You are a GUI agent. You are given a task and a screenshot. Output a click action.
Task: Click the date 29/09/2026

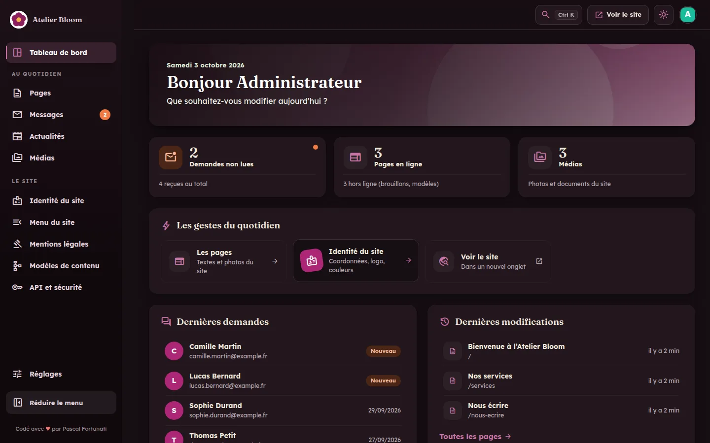coord(385,411)
